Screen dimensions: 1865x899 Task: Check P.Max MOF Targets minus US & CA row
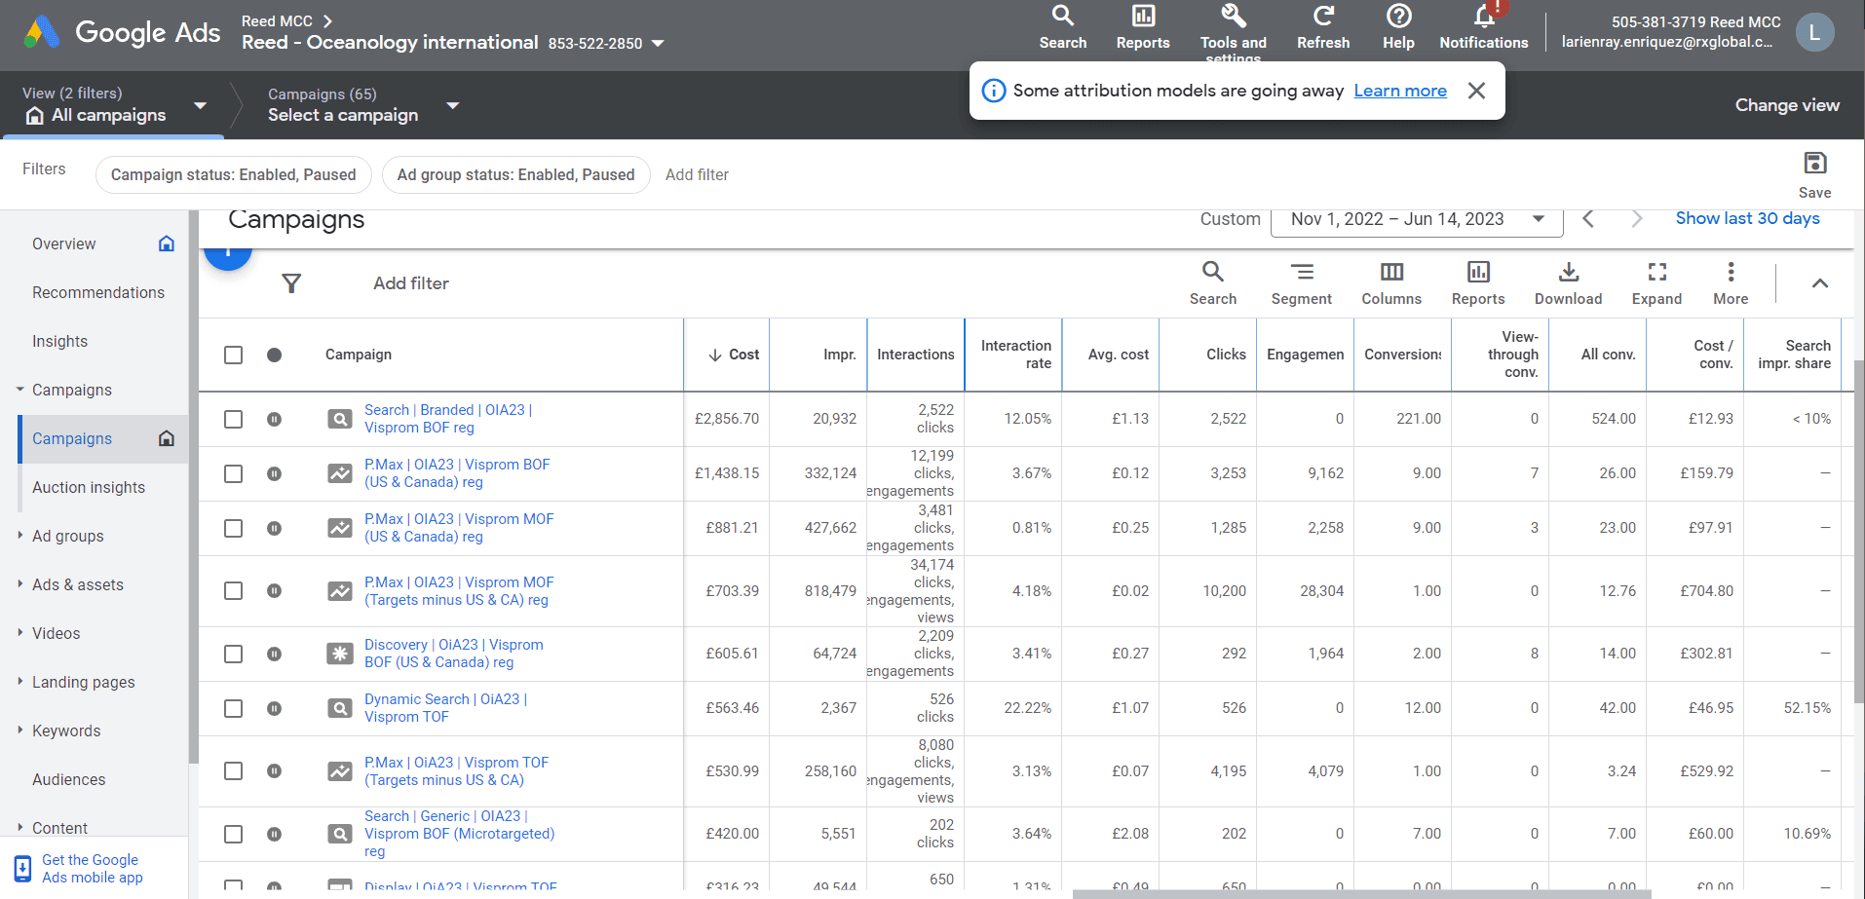[233, 591]
